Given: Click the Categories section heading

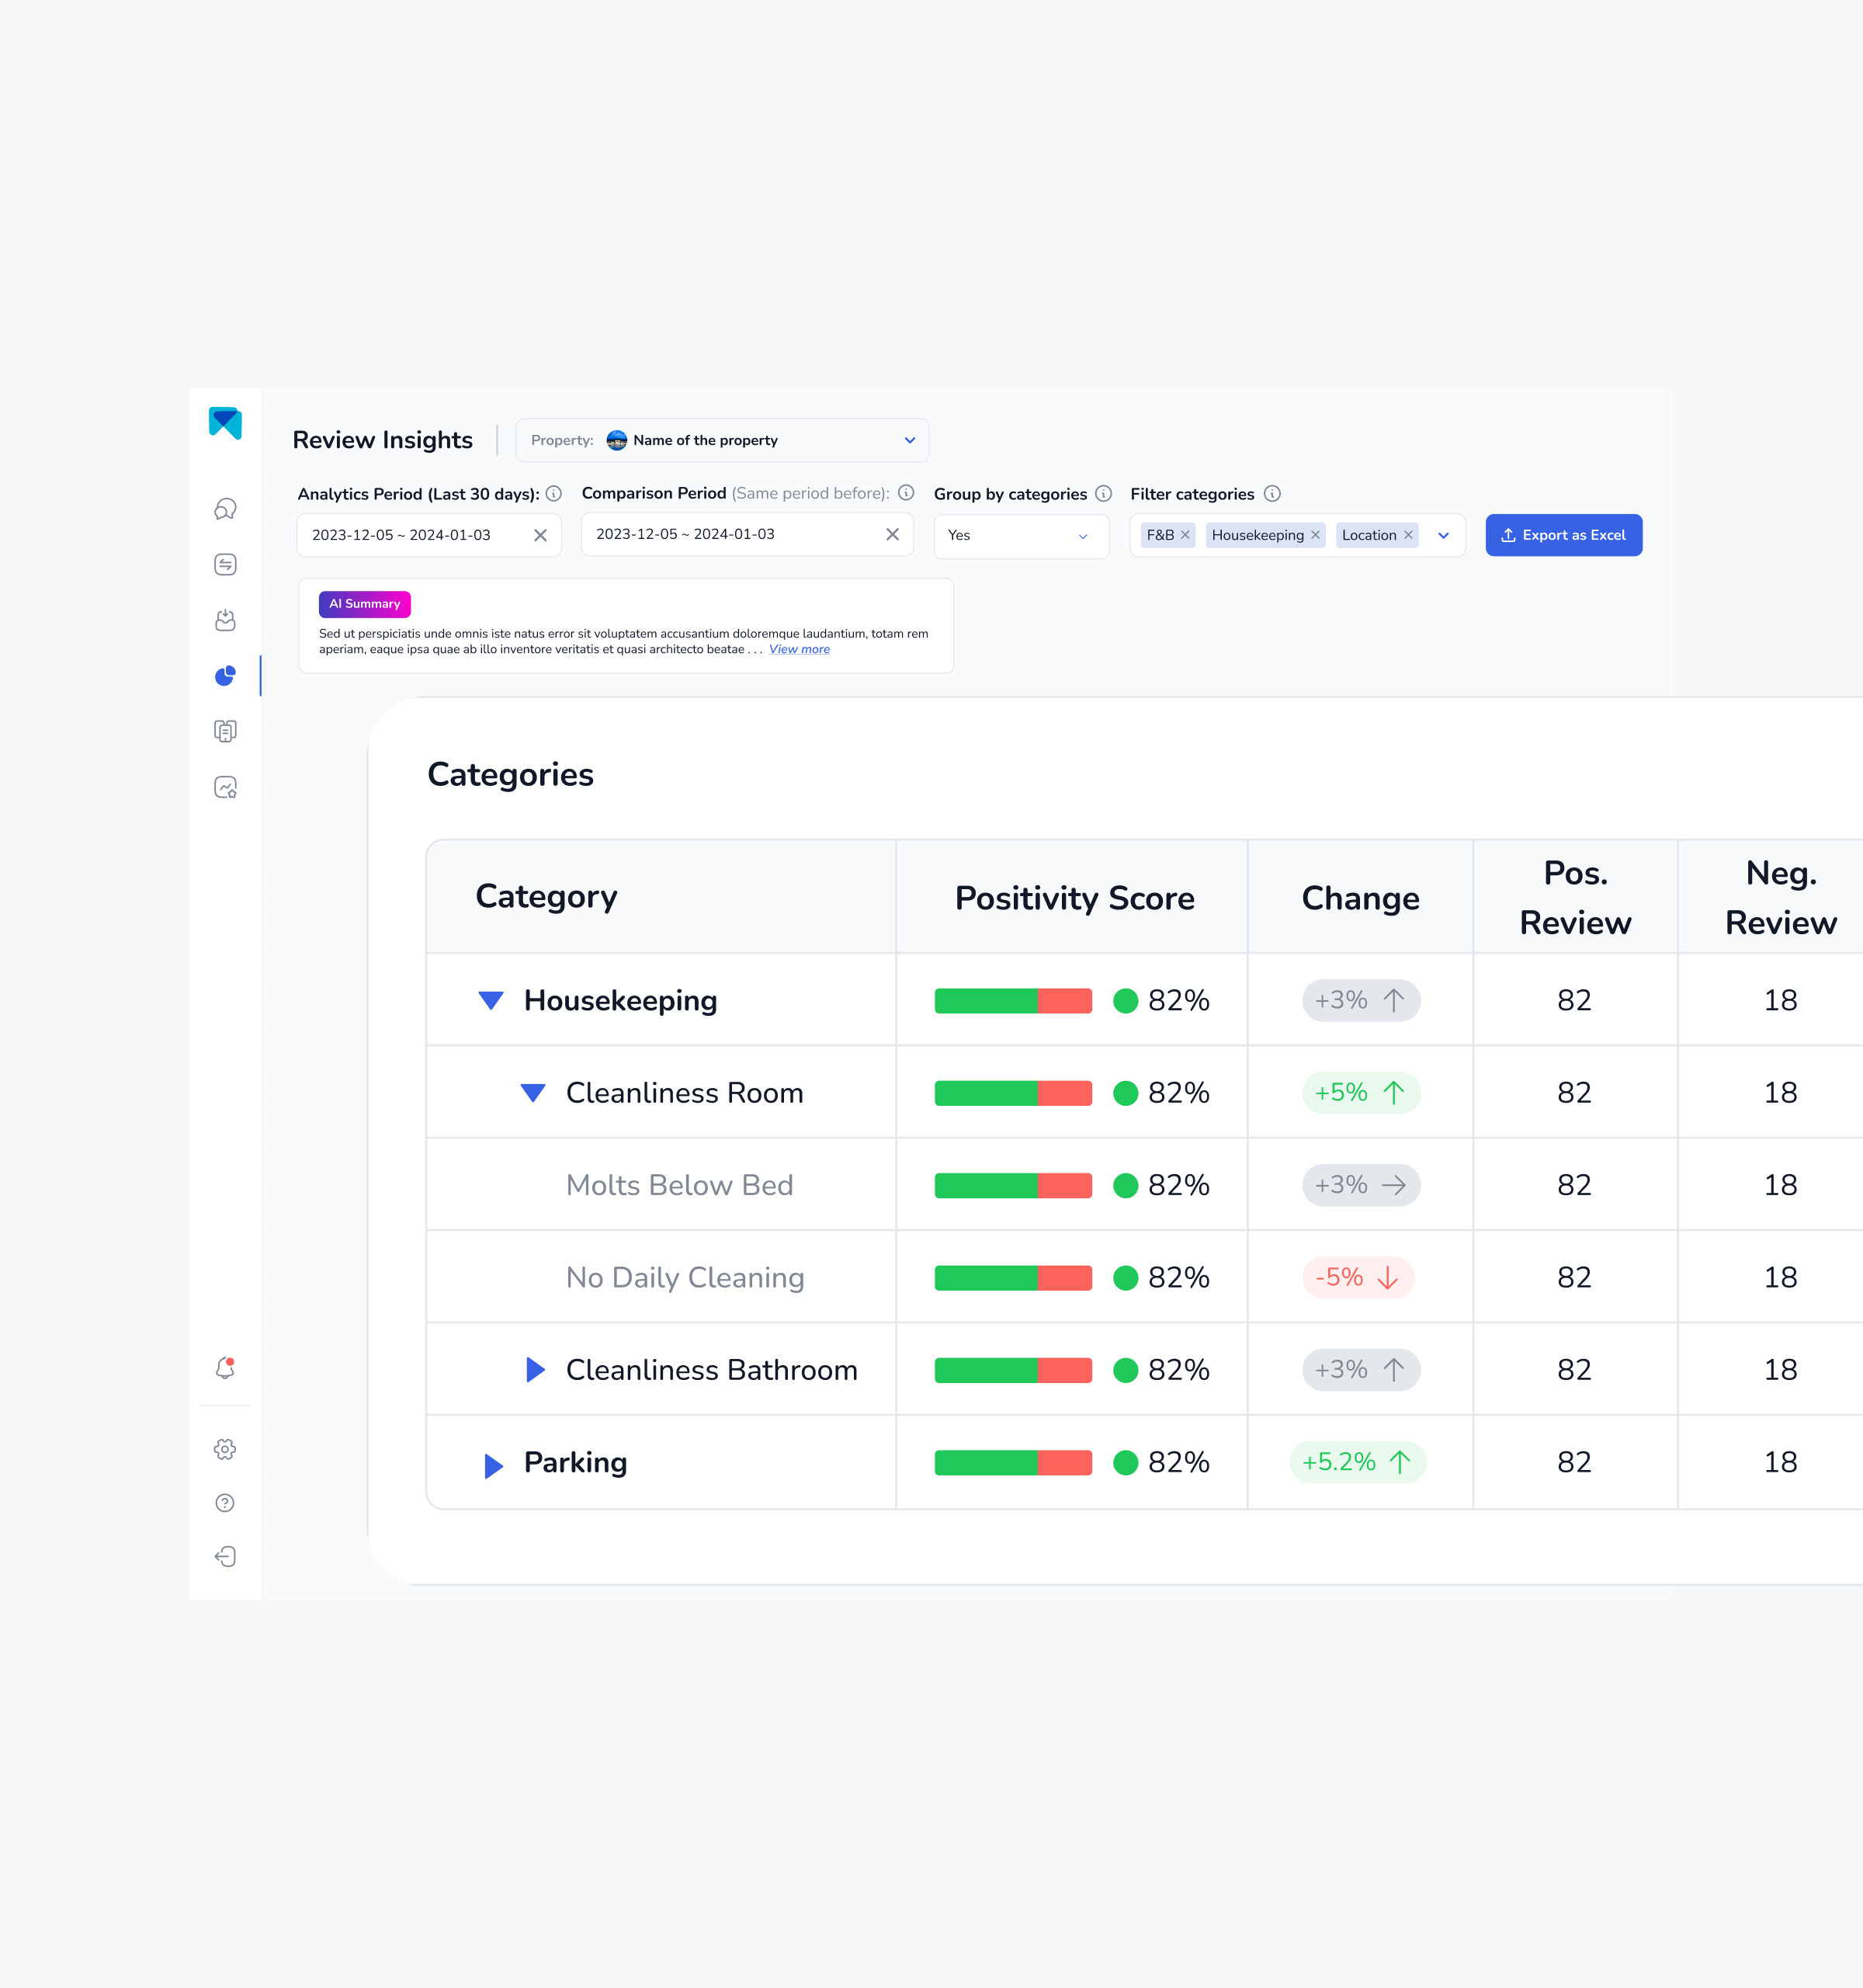Looking at the screenshot, I should point(510,775).
